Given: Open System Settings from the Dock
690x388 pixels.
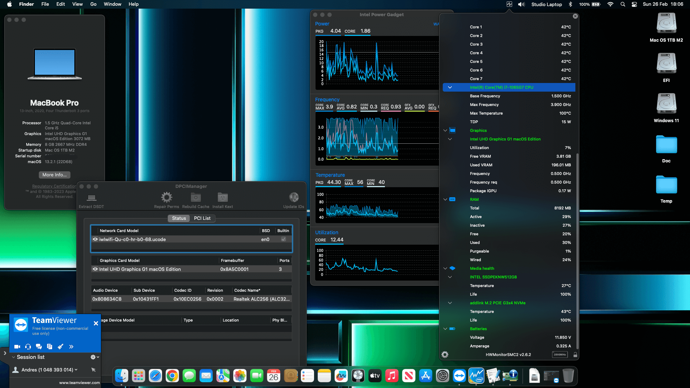Looking at the screenshot, I should [x=442, y=376].
